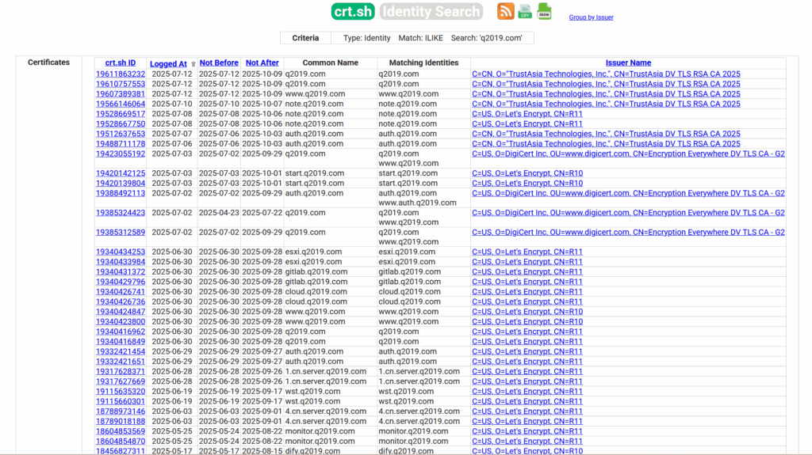This screenshot has width=812, height=455.
Task: Click the Identity Search banner
Action: (x=431, y=12)
